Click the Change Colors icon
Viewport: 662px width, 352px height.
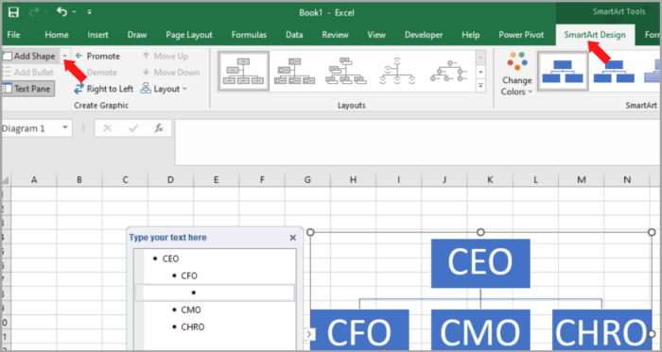tap(516, 74)
